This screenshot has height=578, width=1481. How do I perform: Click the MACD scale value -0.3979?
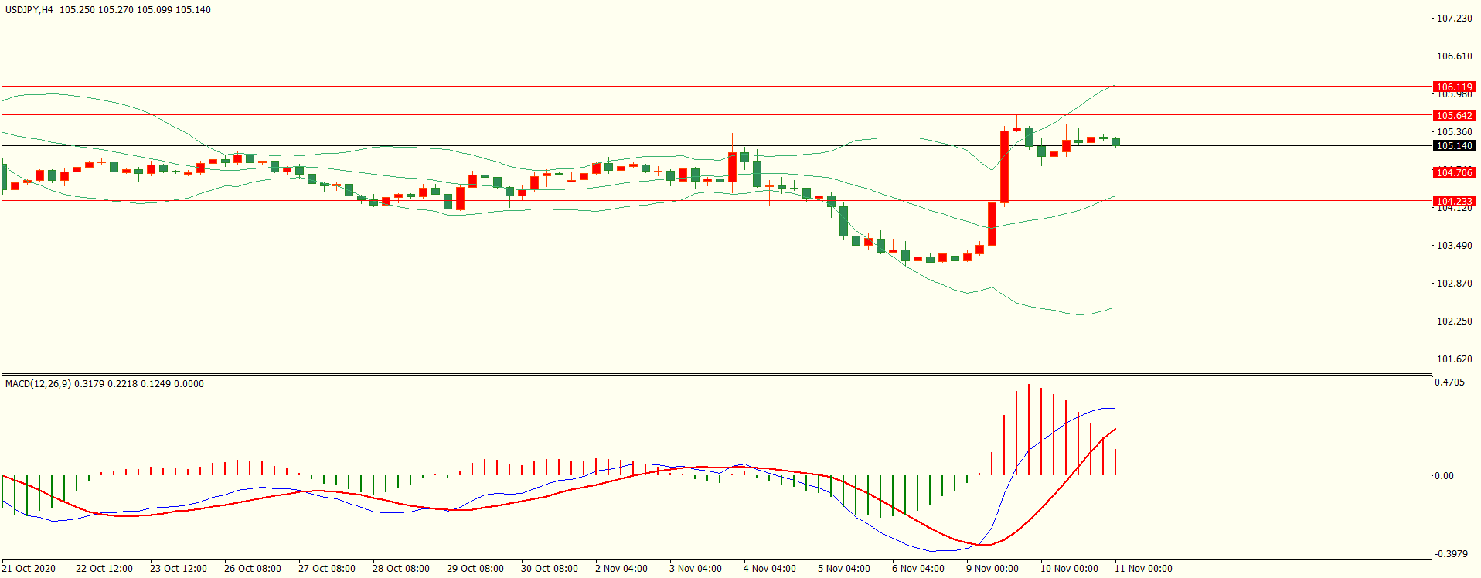coord(1451,554)
